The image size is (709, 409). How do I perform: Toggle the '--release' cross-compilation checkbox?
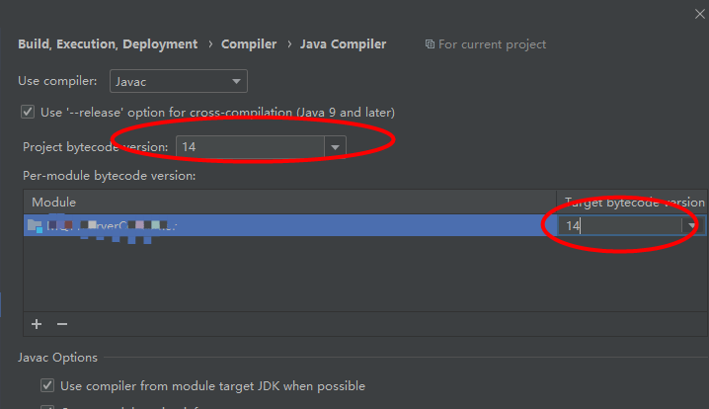click(28, 113)
